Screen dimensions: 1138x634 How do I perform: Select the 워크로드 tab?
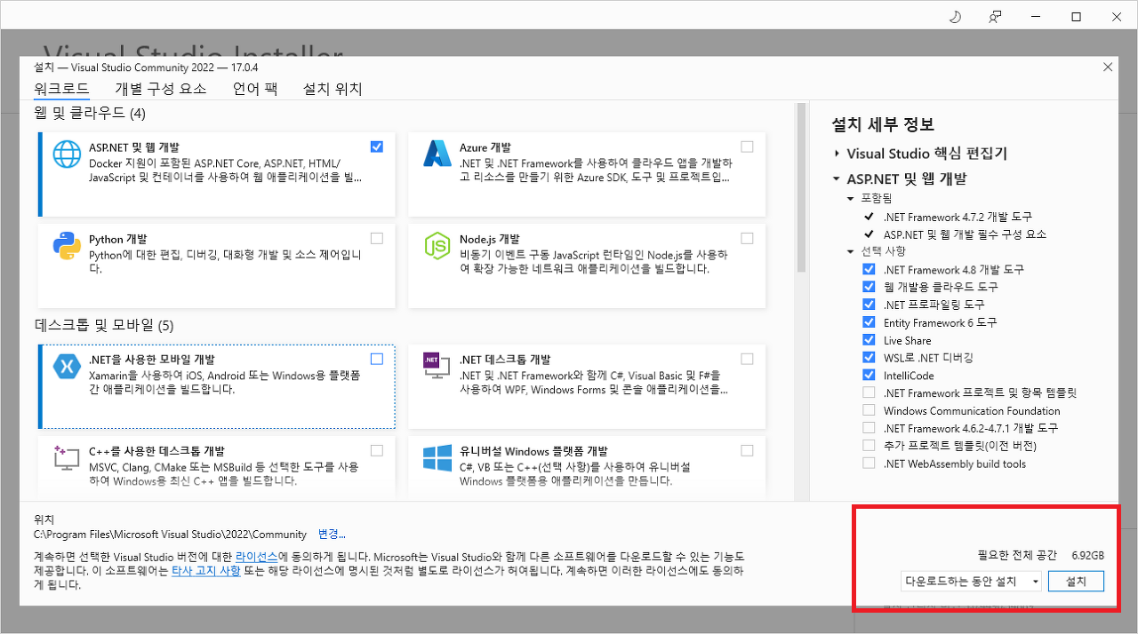[x=61, y=89]
